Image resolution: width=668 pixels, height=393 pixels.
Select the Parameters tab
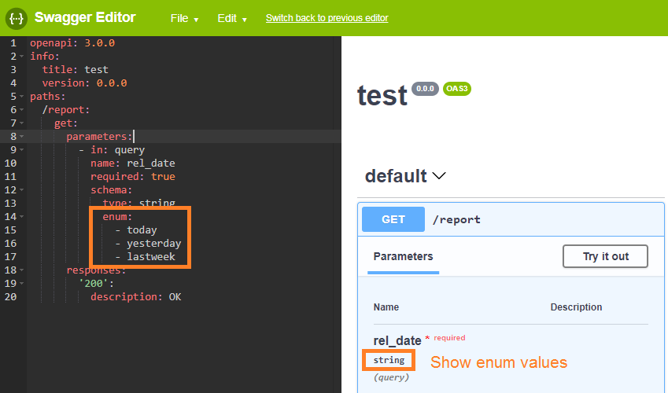[403, 256]
